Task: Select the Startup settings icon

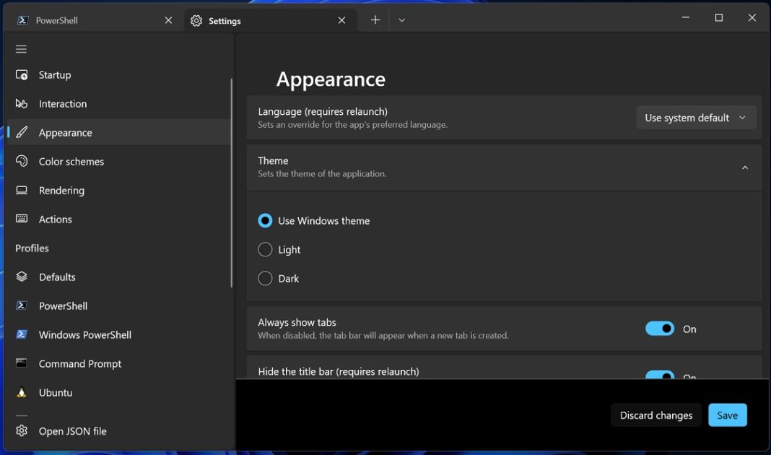Action: coord(21,74)
